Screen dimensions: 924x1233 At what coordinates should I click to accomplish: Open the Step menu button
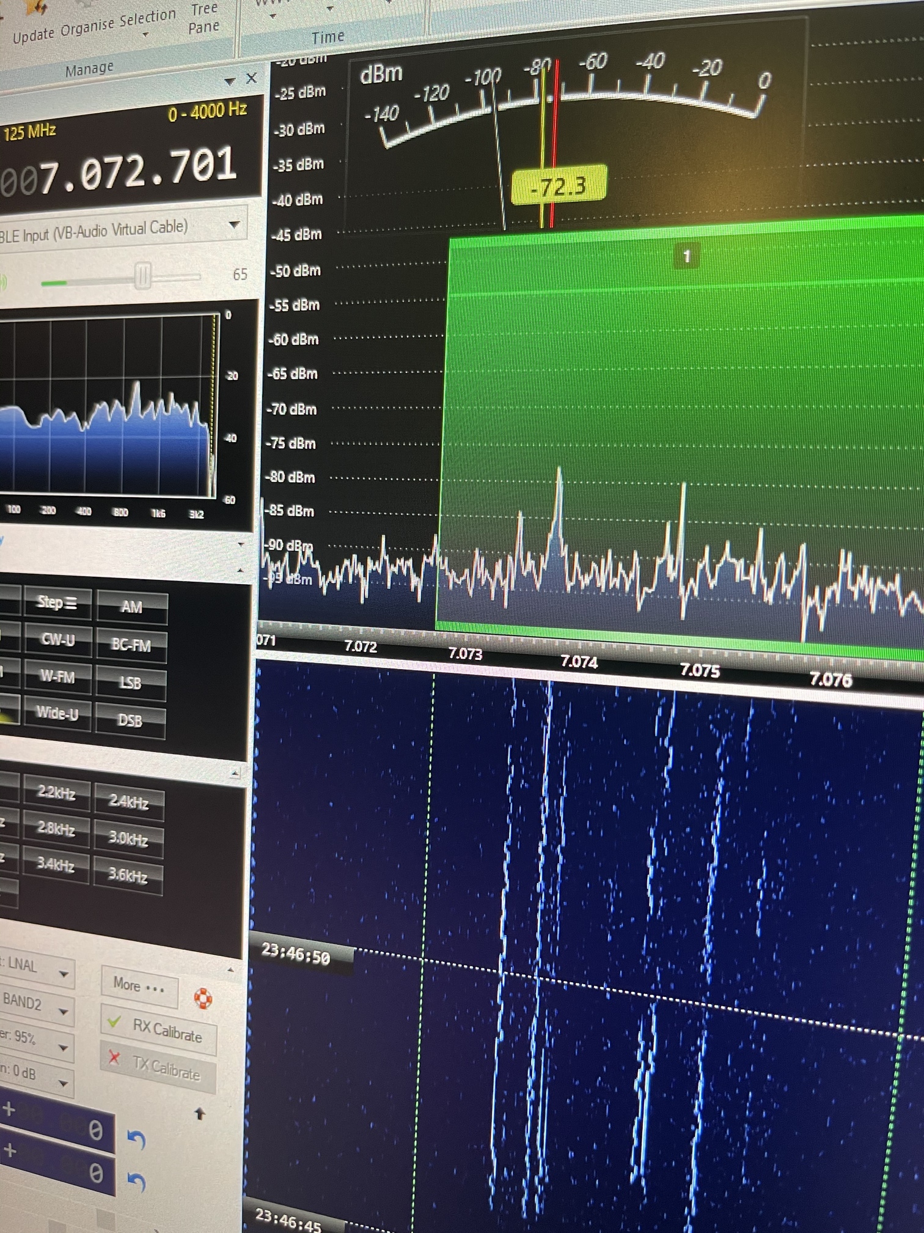[57, 603]
